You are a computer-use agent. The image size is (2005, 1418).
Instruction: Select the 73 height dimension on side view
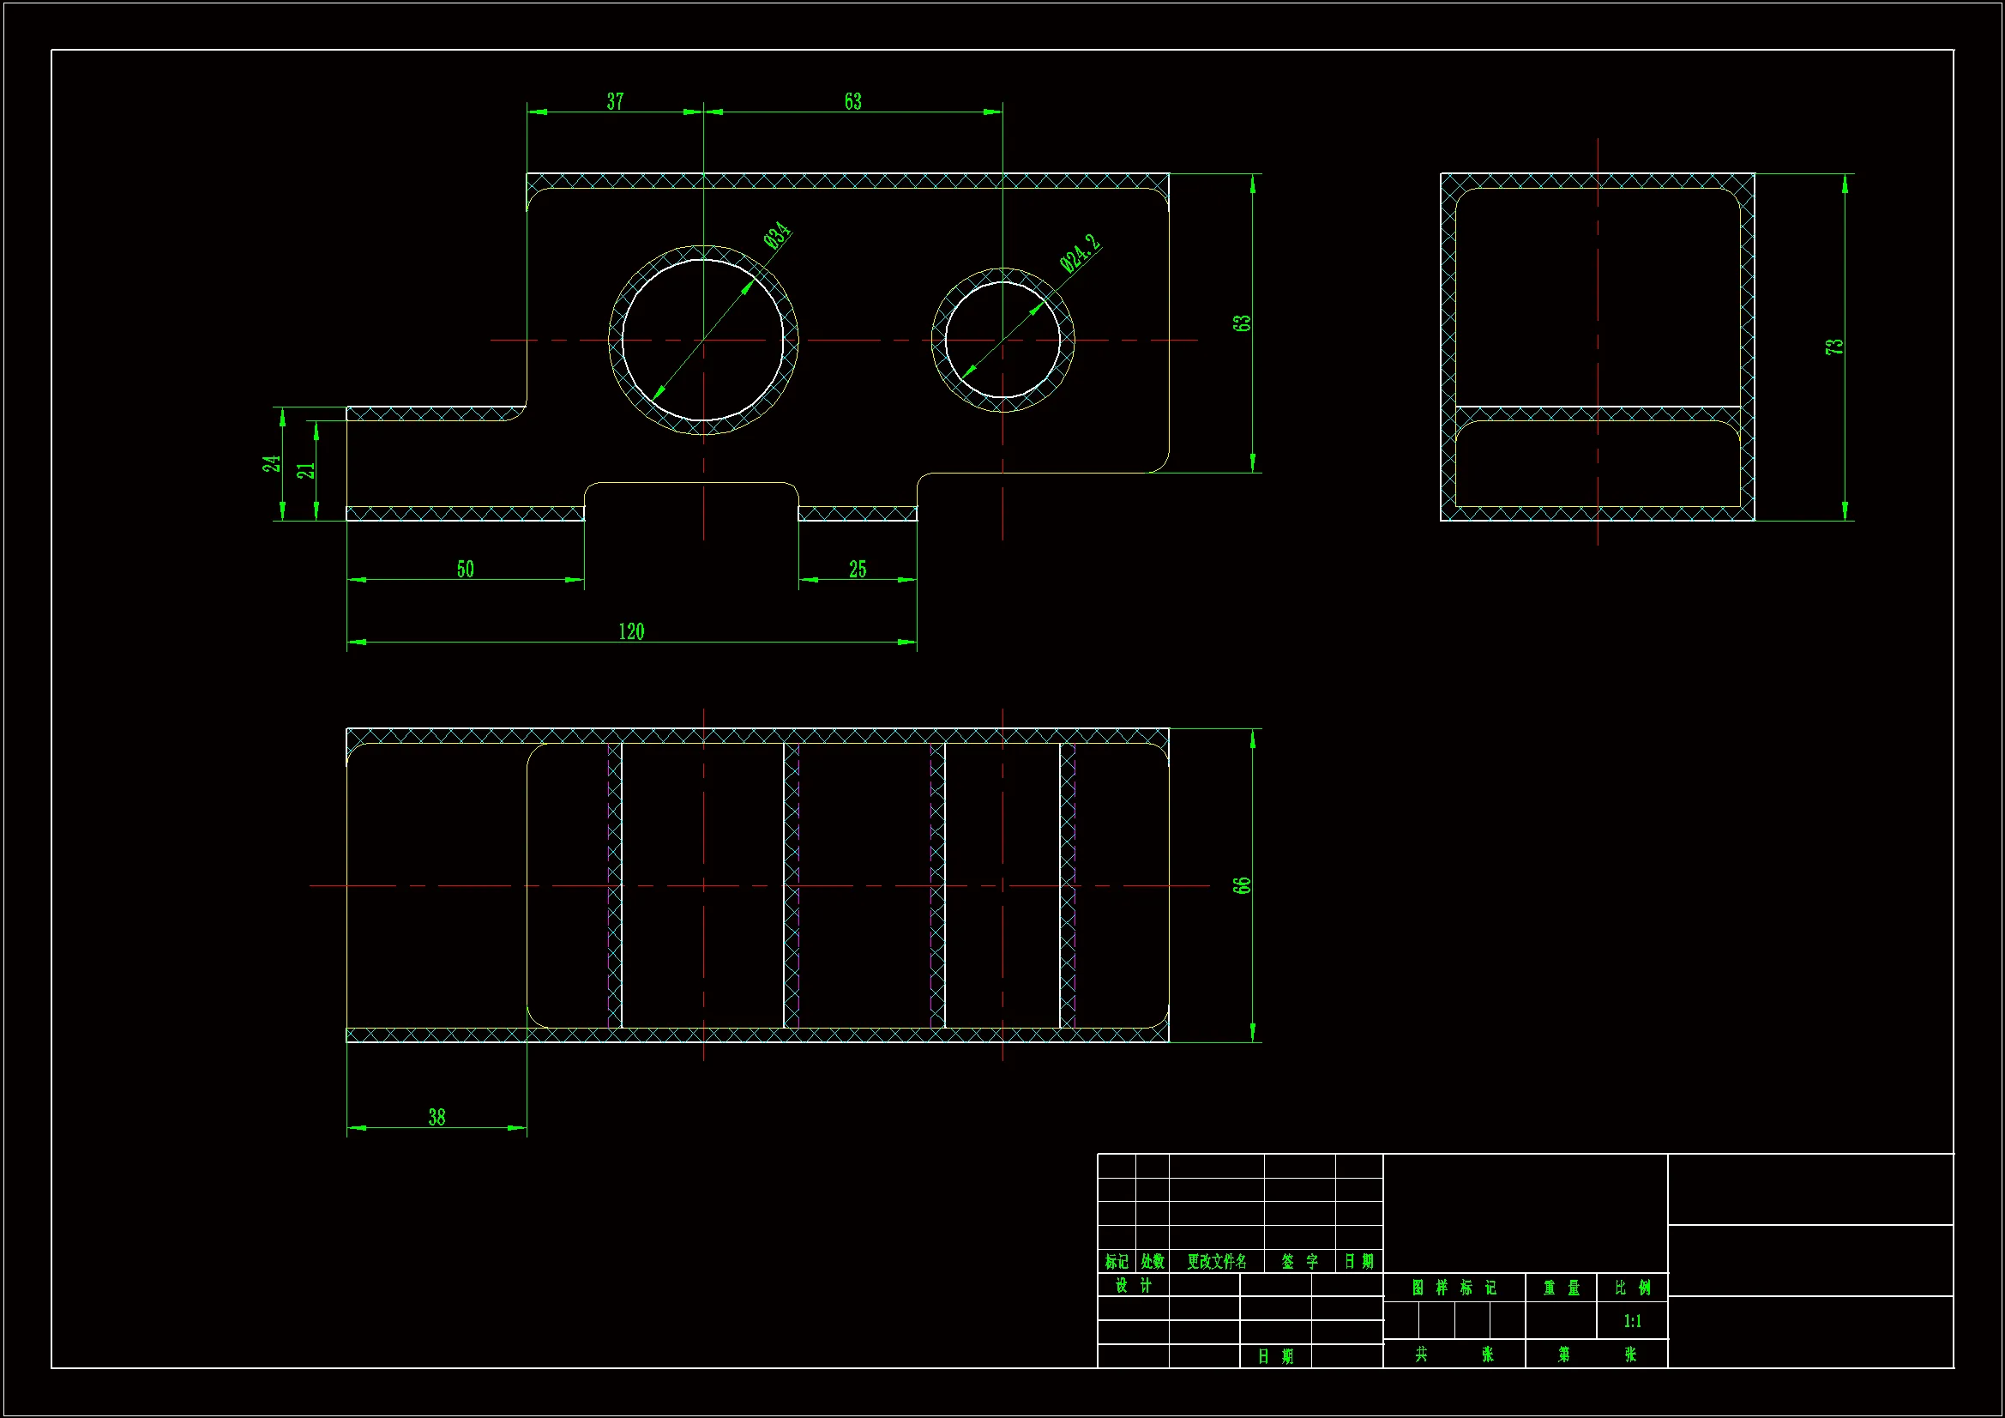pyautogui.click(x=1833, y=347)
